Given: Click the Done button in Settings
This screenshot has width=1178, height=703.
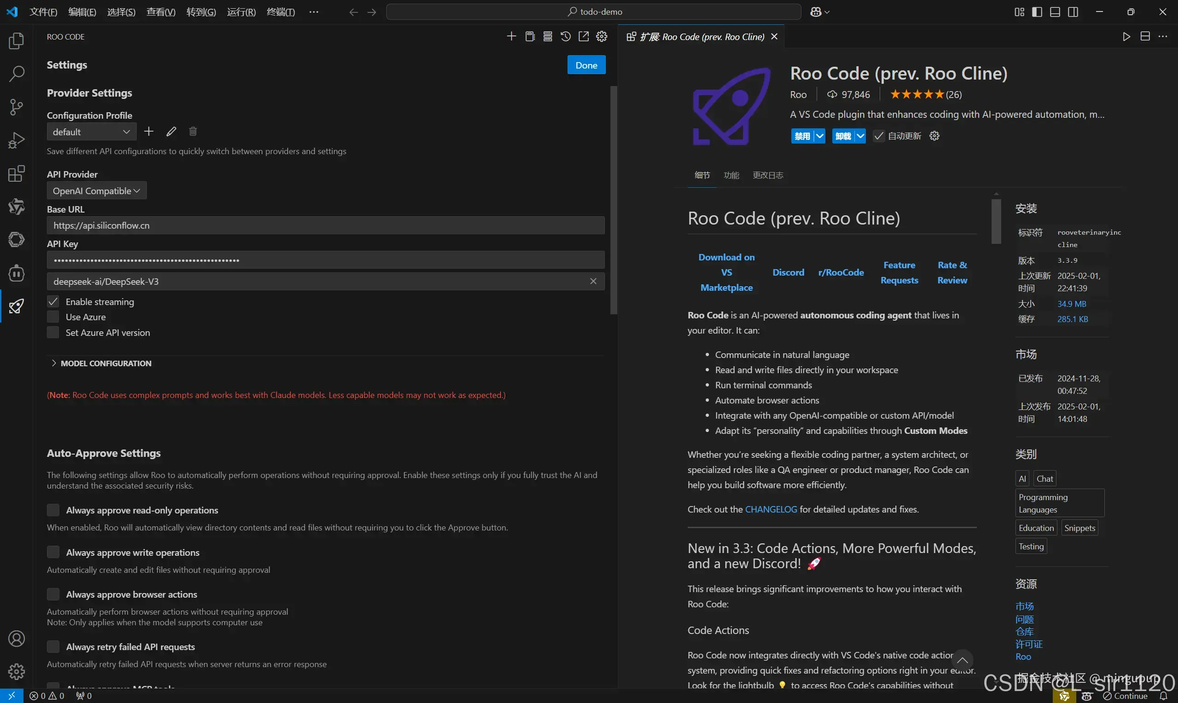Looking at the screenshot, I should click(x=586, y=65).
